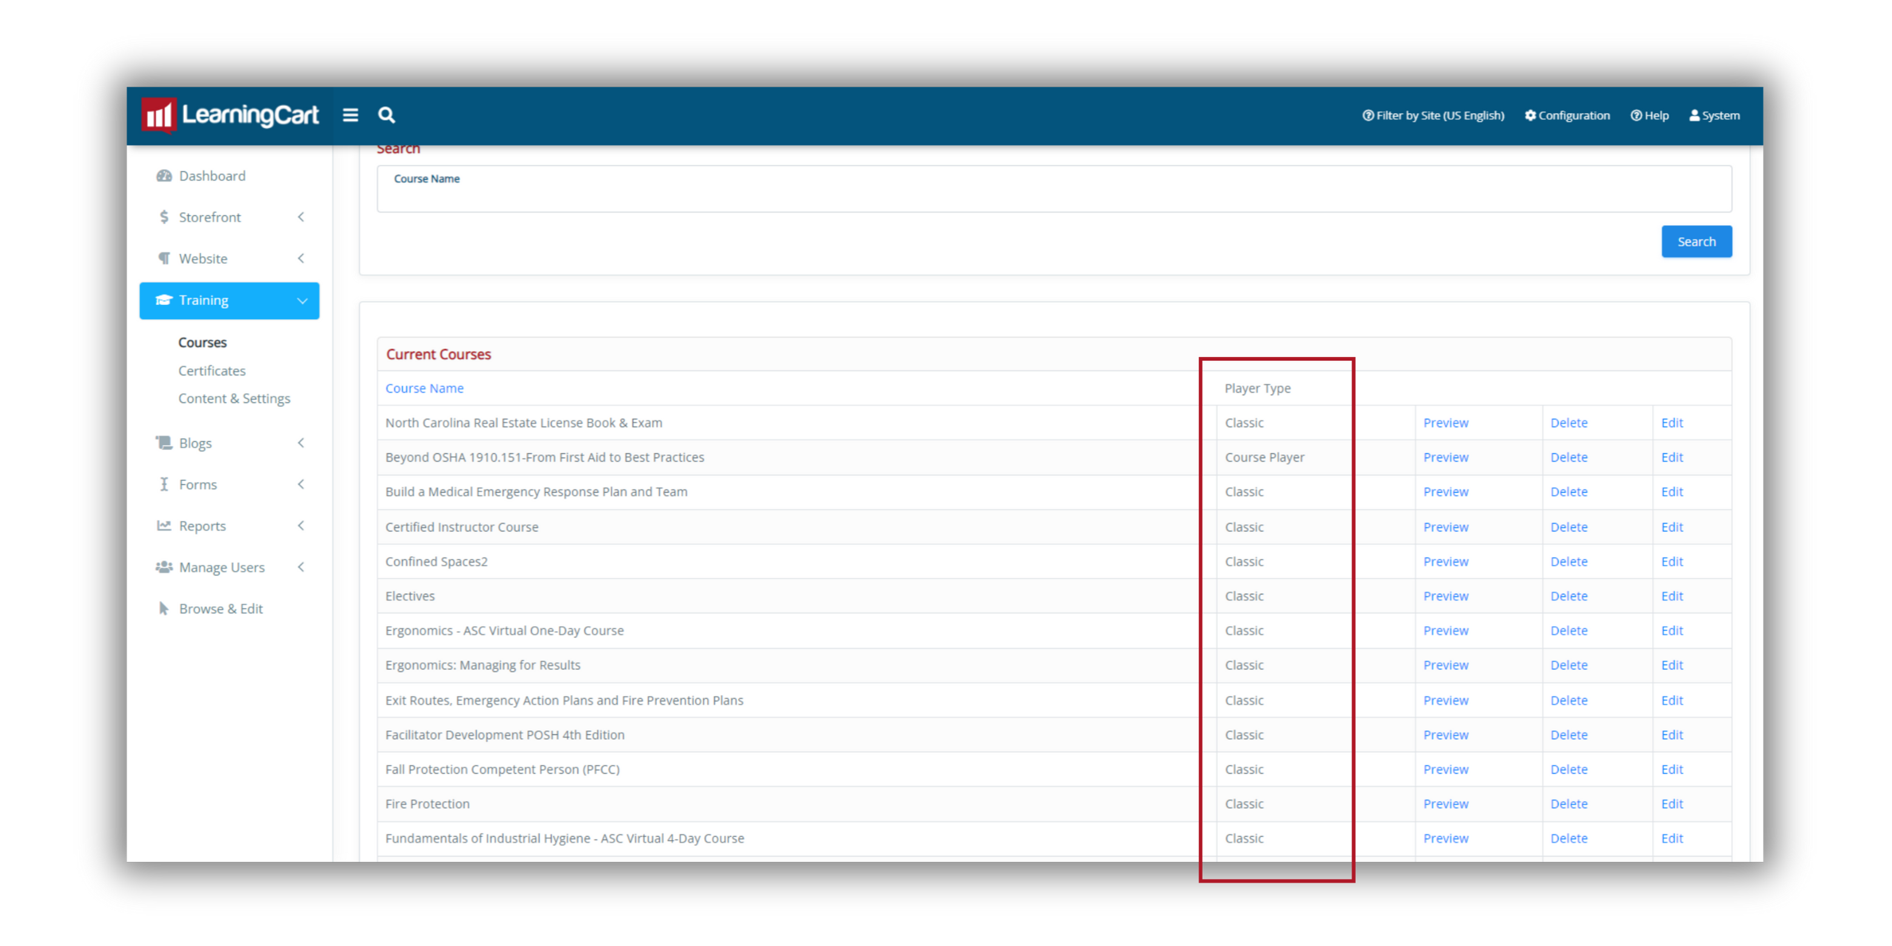The width and height of the screenshot is (1892, 946).
Task: Click the Configuration gear icon
Action: (x=1530, y=115)
